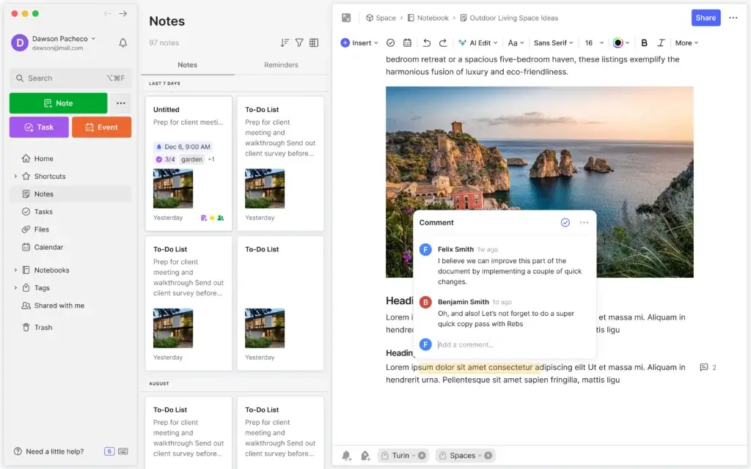
Task: Open the AI Edit dropdown
Action: click(x=478, y=43)
